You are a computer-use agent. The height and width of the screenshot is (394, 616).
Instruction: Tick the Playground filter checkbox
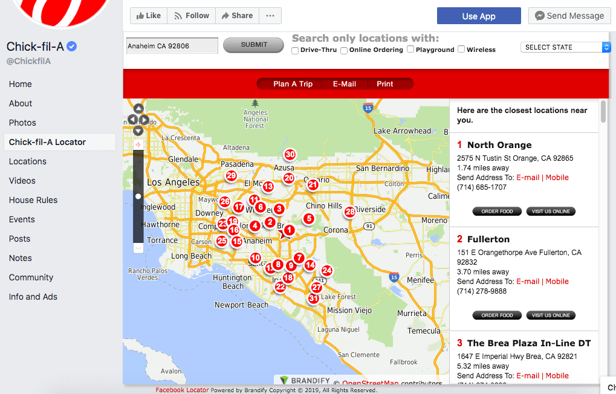(410, 49)
